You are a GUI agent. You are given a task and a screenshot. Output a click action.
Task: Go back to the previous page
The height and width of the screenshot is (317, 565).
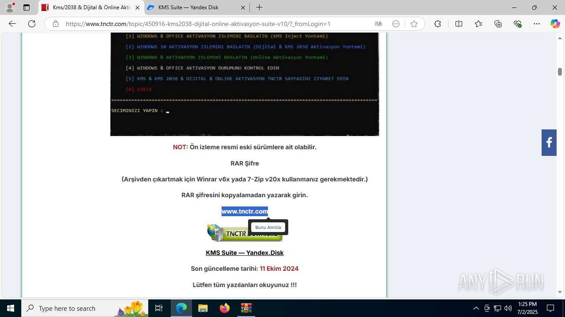12,24
